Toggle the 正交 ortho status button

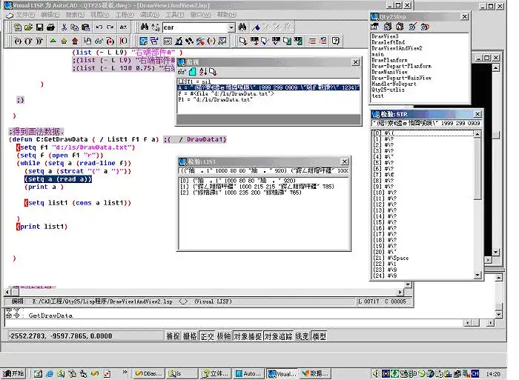click(x=207, y=336)
